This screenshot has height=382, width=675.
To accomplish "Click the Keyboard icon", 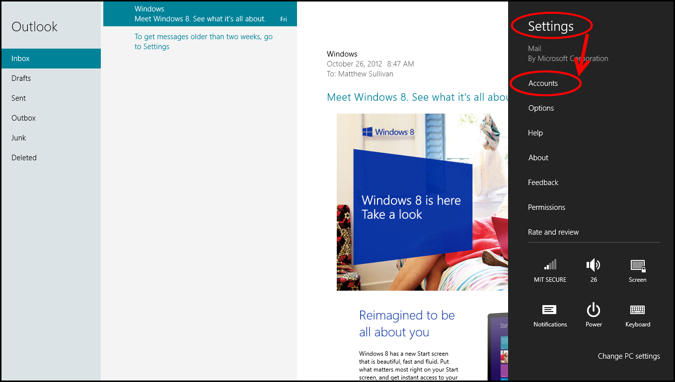I will [x=637, y=310].
